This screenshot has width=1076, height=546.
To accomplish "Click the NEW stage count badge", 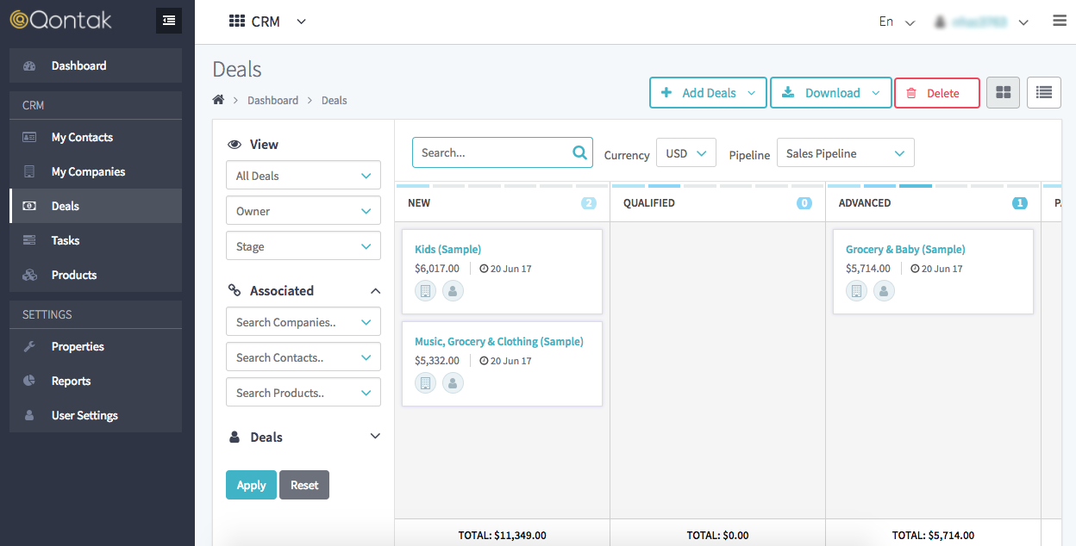I will tap(589, 203).
